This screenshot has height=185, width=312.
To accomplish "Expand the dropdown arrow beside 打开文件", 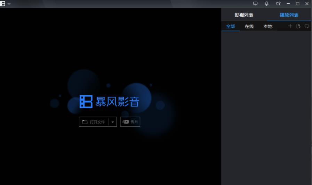I will (113, 122).
